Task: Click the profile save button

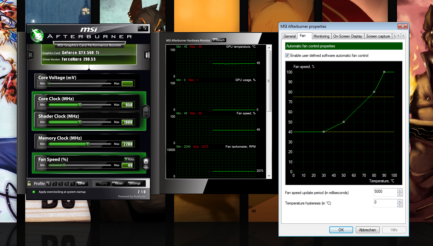Action: pos(81,184)
